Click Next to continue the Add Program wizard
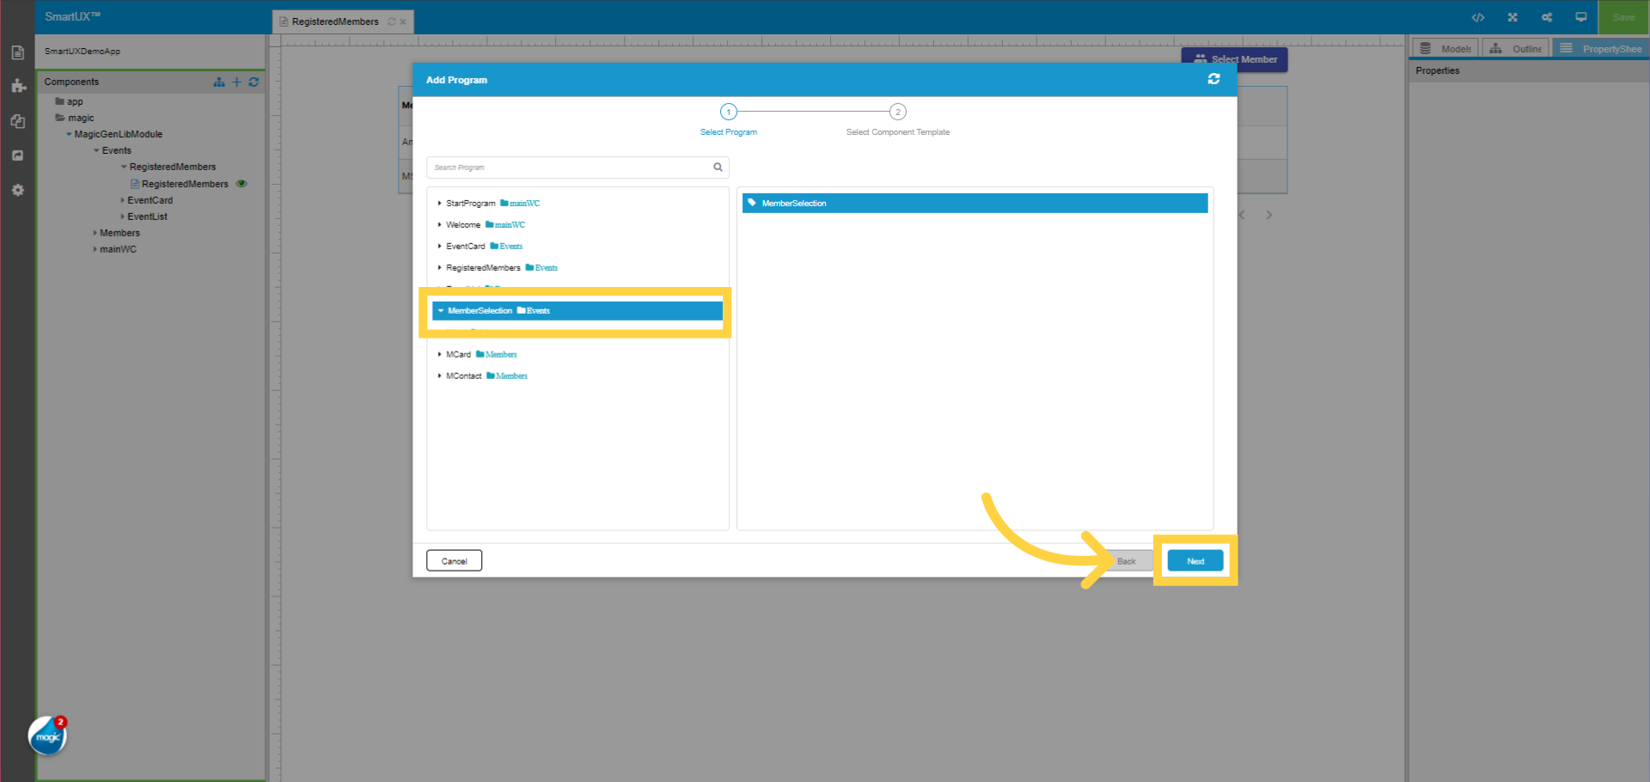This screenshot has height=782, width=1650. pyautogui.click(x=1195, y=560)
